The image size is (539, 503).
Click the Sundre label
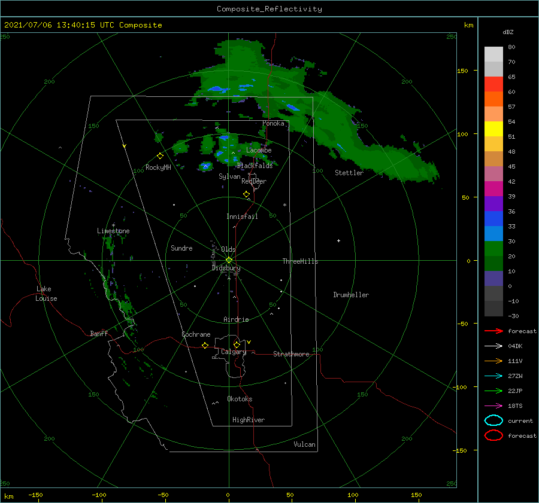point(181,248)
